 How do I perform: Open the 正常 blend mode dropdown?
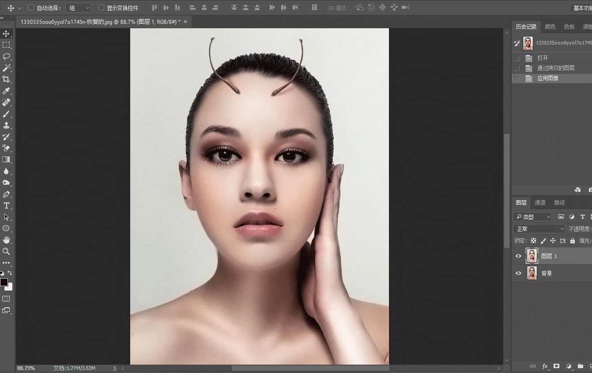[x=539, y=228]
